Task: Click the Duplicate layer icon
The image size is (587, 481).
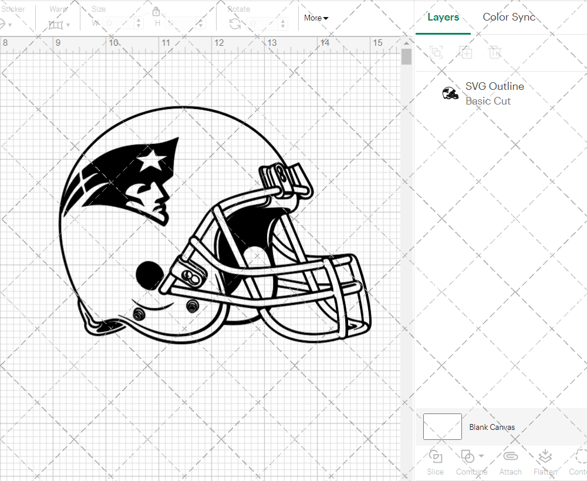Action: click(x=465, y=52)
